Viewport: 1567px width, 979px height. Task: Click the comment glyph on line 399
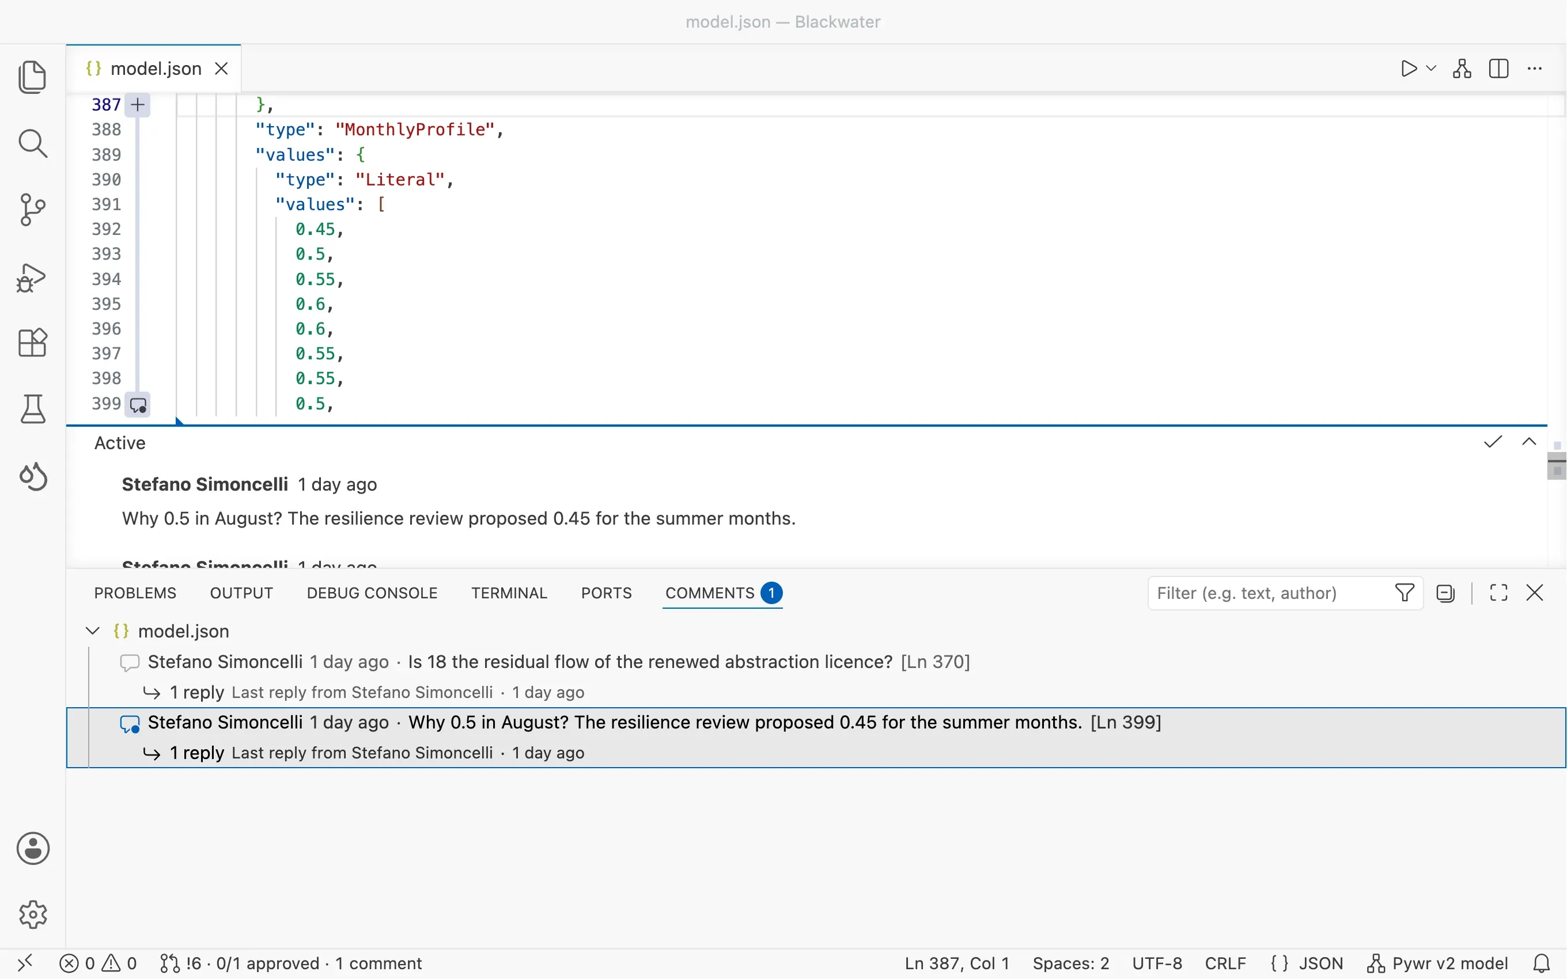(x=137, y=405)
